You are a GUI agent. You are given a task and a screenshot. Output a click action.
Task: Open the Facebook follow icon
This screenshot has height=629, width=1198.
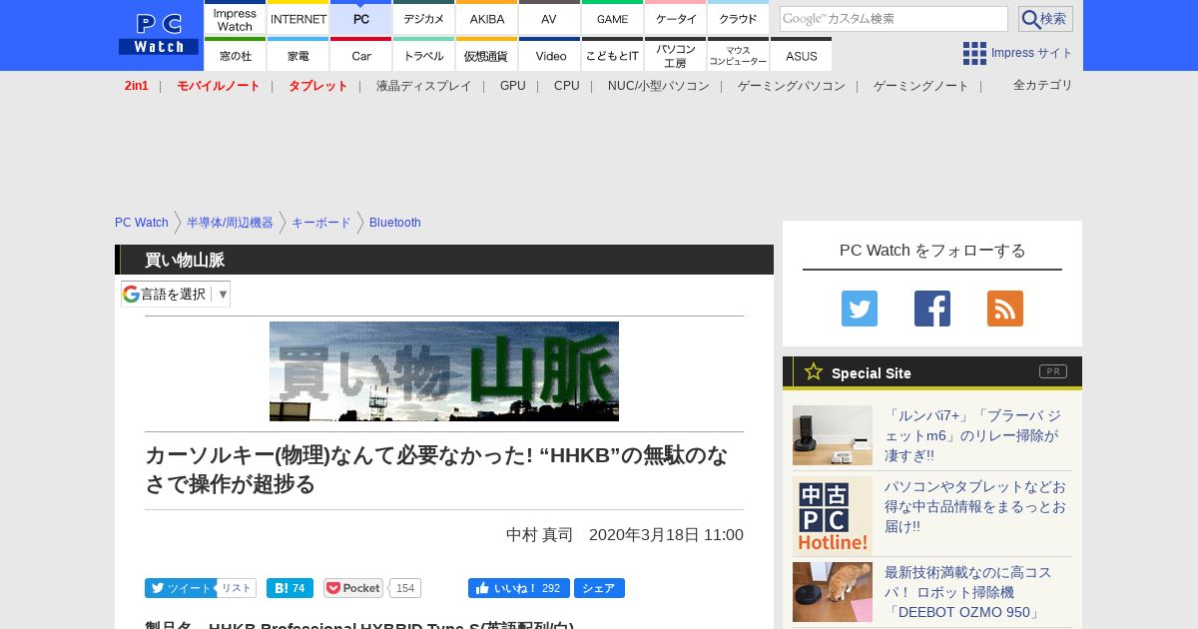pos(932,309)
